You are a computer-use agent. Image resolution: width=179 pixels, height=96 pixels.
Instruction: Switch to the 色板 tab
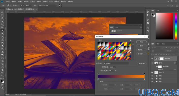[x=158, y=10]
